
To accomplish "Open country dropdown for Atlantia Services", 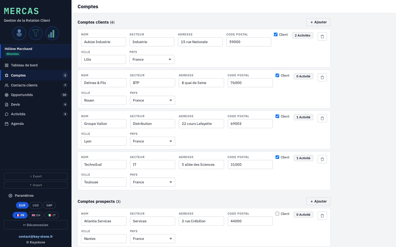I will click(152, 239).
